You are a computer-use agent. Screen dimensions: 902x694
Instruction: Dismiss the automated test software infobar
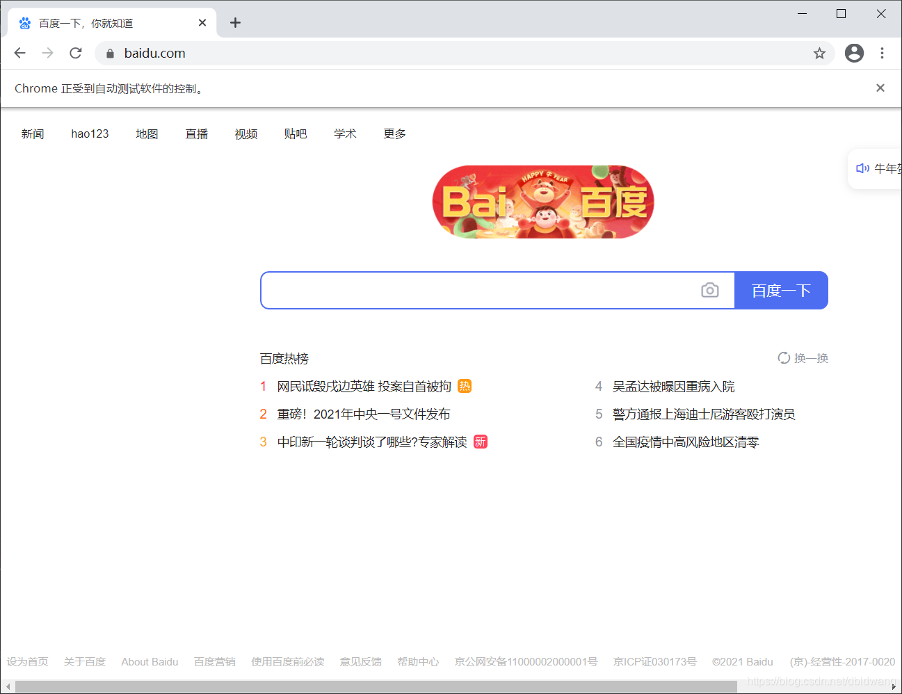pyautogui.click(x=880, y=88)
